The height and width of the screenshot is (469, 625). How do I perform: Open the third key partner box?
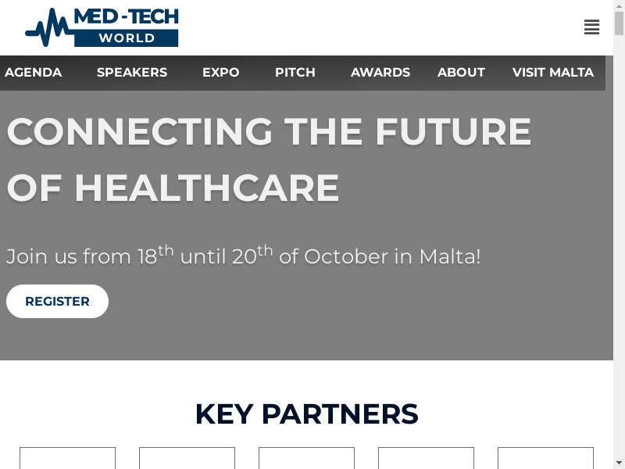(x=306, y=458)
